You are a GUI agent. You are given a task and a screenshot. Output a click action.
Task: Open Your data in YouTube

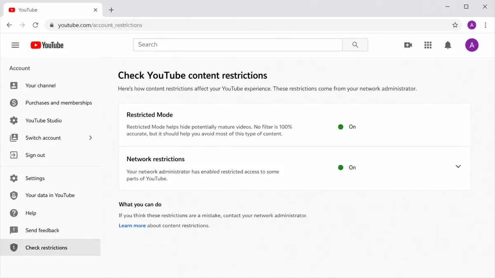pos(50,196)
